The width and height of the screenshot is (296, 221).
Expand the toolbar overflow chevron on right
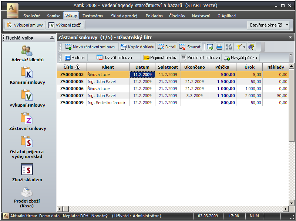coord(291,55)
